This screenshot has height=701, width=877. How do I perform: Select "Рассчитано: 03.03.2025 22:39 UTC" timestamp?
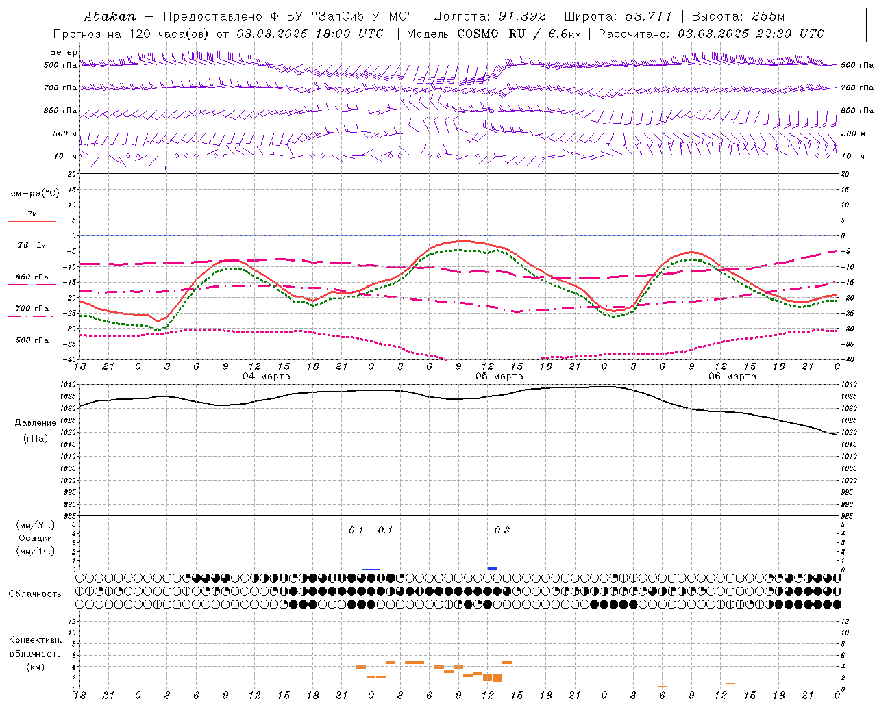point(711,34)
